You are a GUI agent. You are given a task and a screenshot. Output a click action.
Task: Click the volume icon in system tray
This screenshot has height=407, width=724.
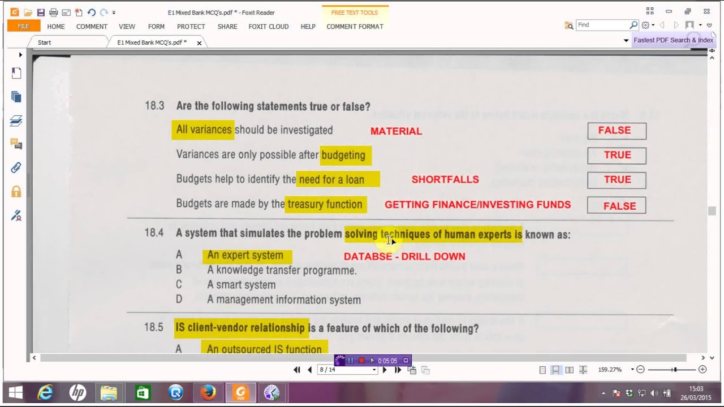click(x=654, y=393)
